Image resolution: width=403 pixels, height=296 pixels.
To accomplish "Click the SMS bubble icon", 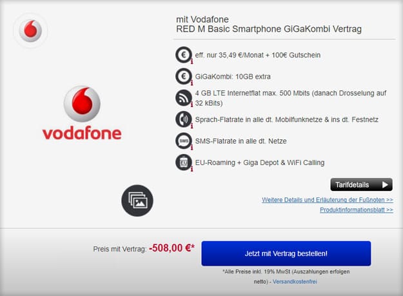I will 184,141.
